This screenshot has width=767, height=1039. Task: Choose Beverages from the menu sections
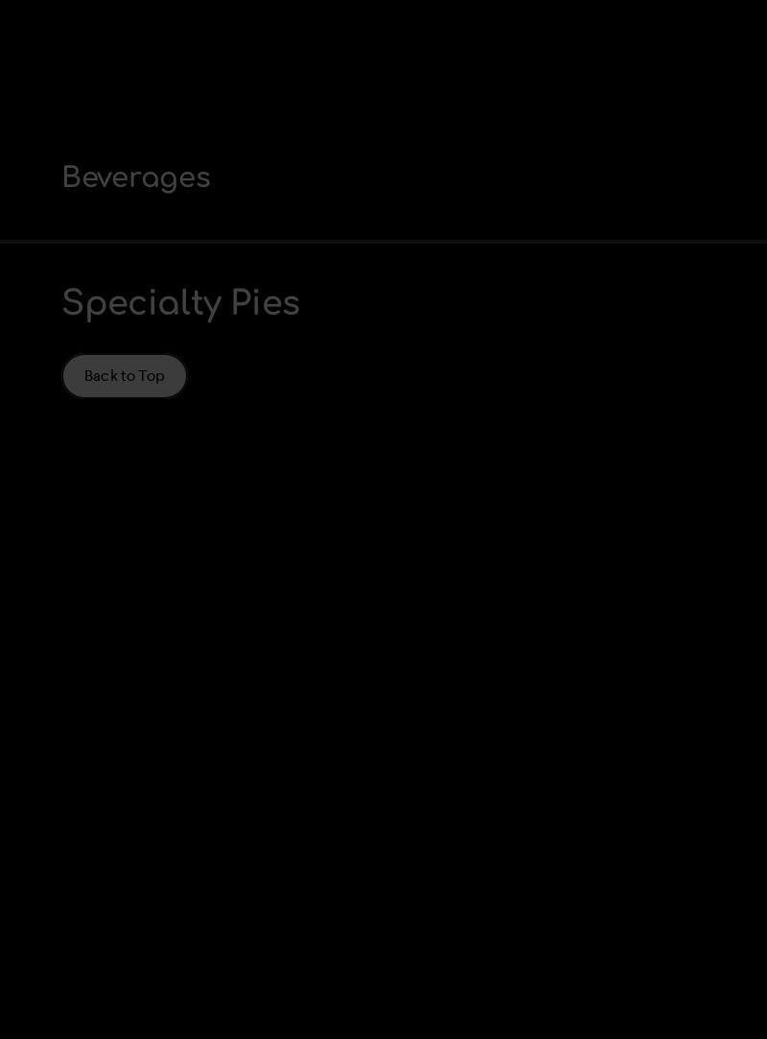pyautogui.click(x=136, y=177)
